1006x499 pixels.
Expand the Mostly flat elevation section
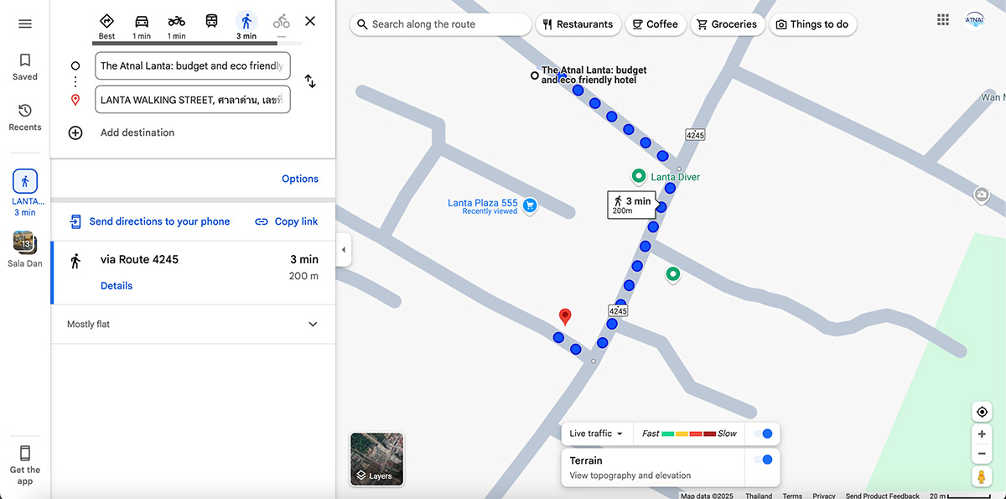tap(313, 325)
